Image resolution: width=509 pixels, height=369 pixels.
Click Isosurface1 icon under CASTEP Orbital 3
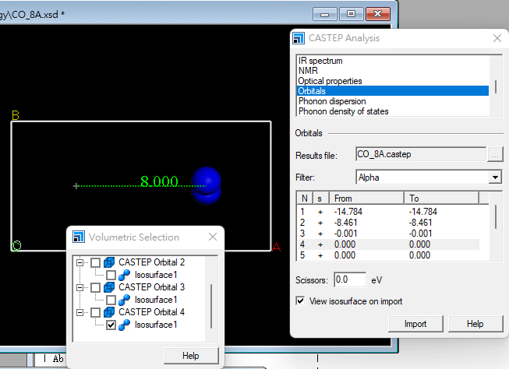pyautogui.click(x=125, y=300)
